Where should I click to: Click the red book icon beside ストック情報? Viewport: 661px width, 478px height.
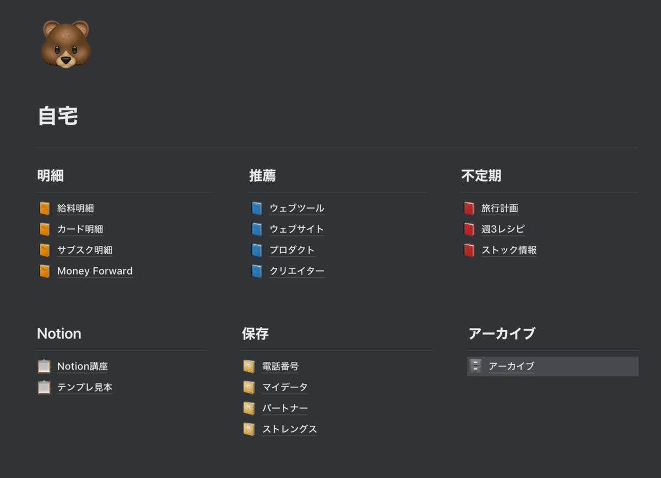[469, 250]
